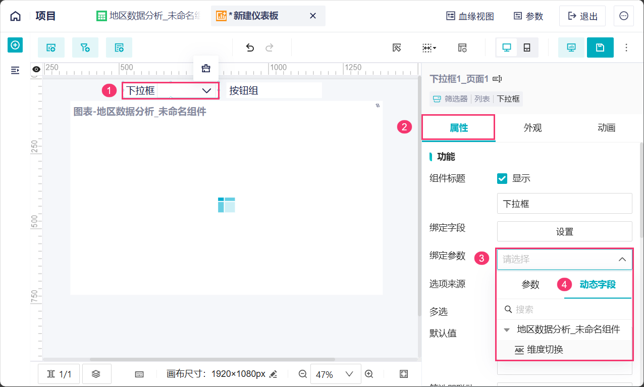Open the alignment distribute dropdown
The image size is (644, 387).
(429, 47)
